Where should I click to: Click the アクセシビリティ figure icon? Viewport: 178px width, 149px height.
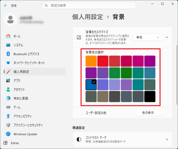coord(8,116)
